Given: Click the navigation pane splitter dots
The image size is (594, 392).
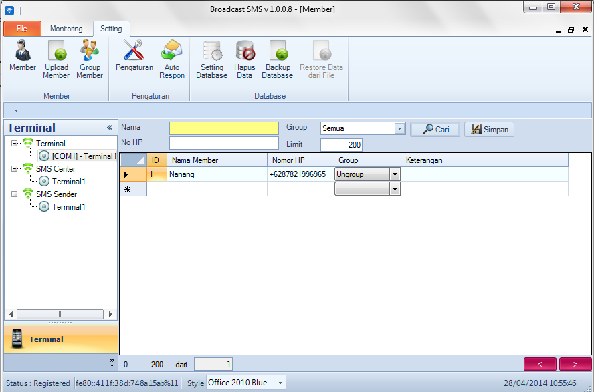Looking at the screenshot, I should [x=60, y=323].
